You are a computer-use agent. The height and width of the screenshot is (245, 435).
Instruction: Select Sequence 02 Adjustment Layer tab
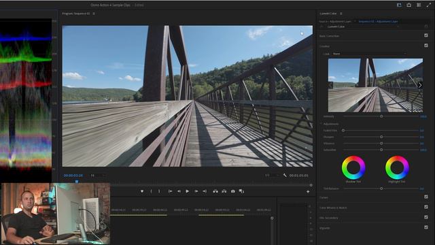pos(378,21)
